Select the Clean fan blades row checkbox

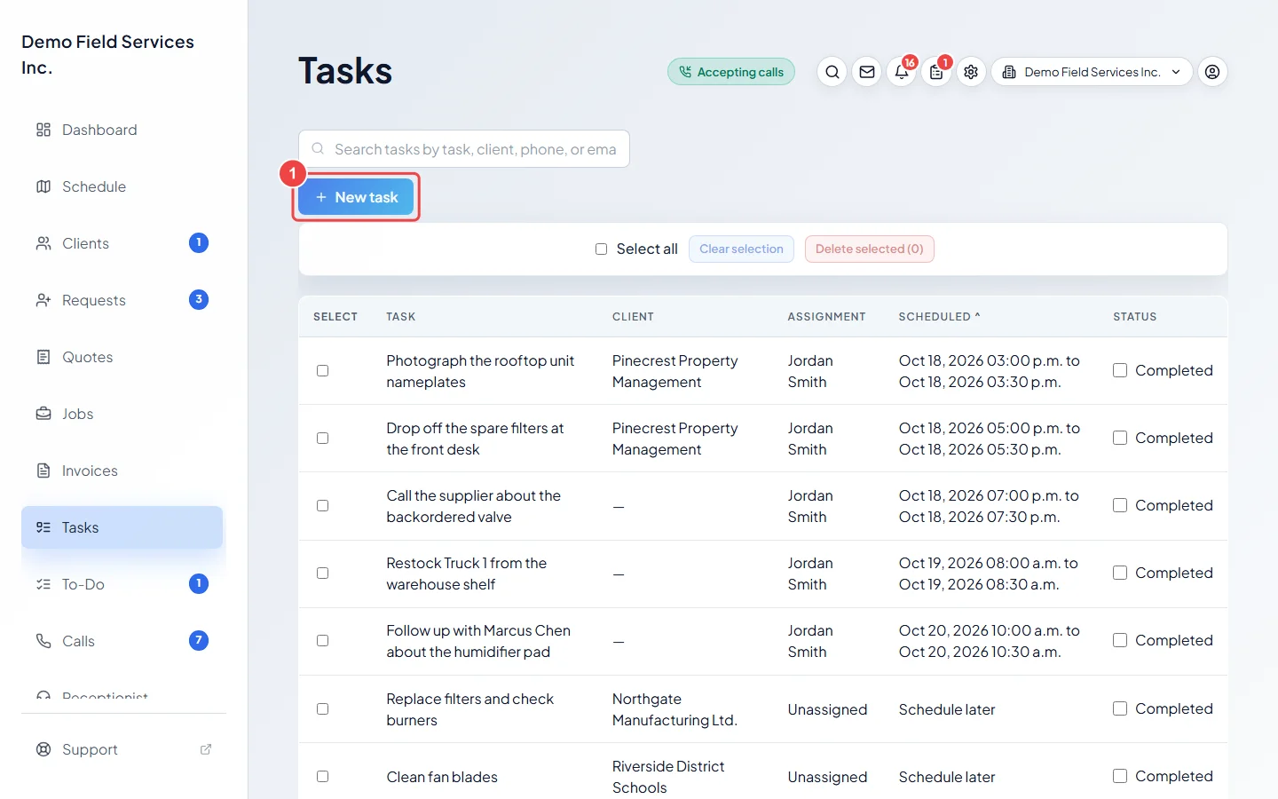(323, 777)
